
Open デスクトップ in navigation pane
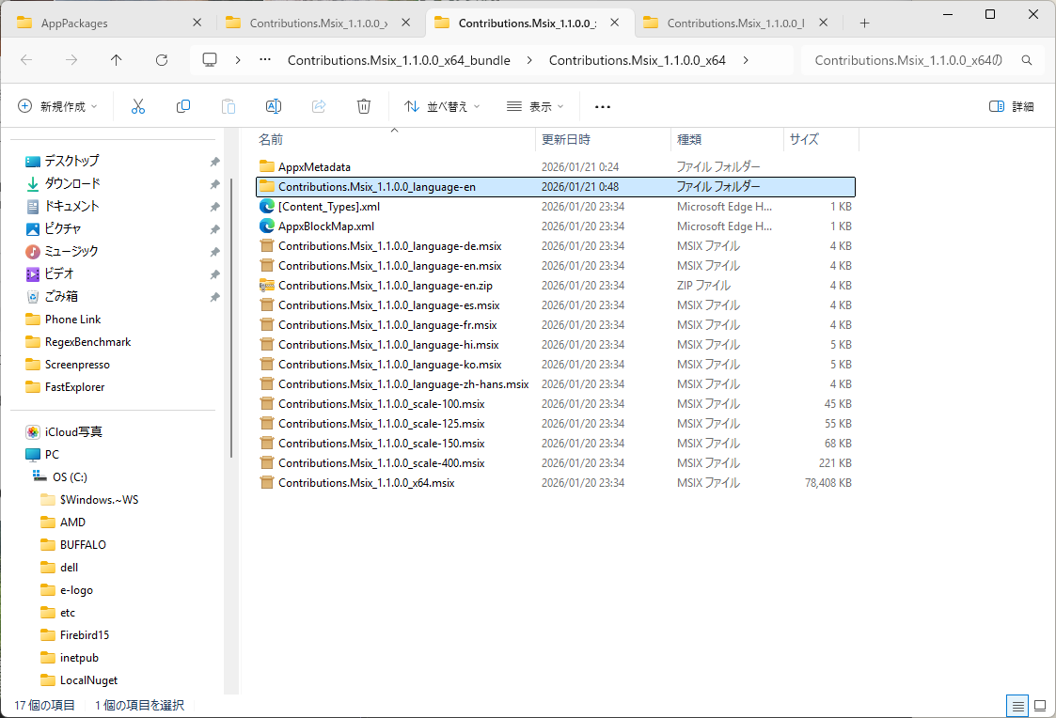71,161
